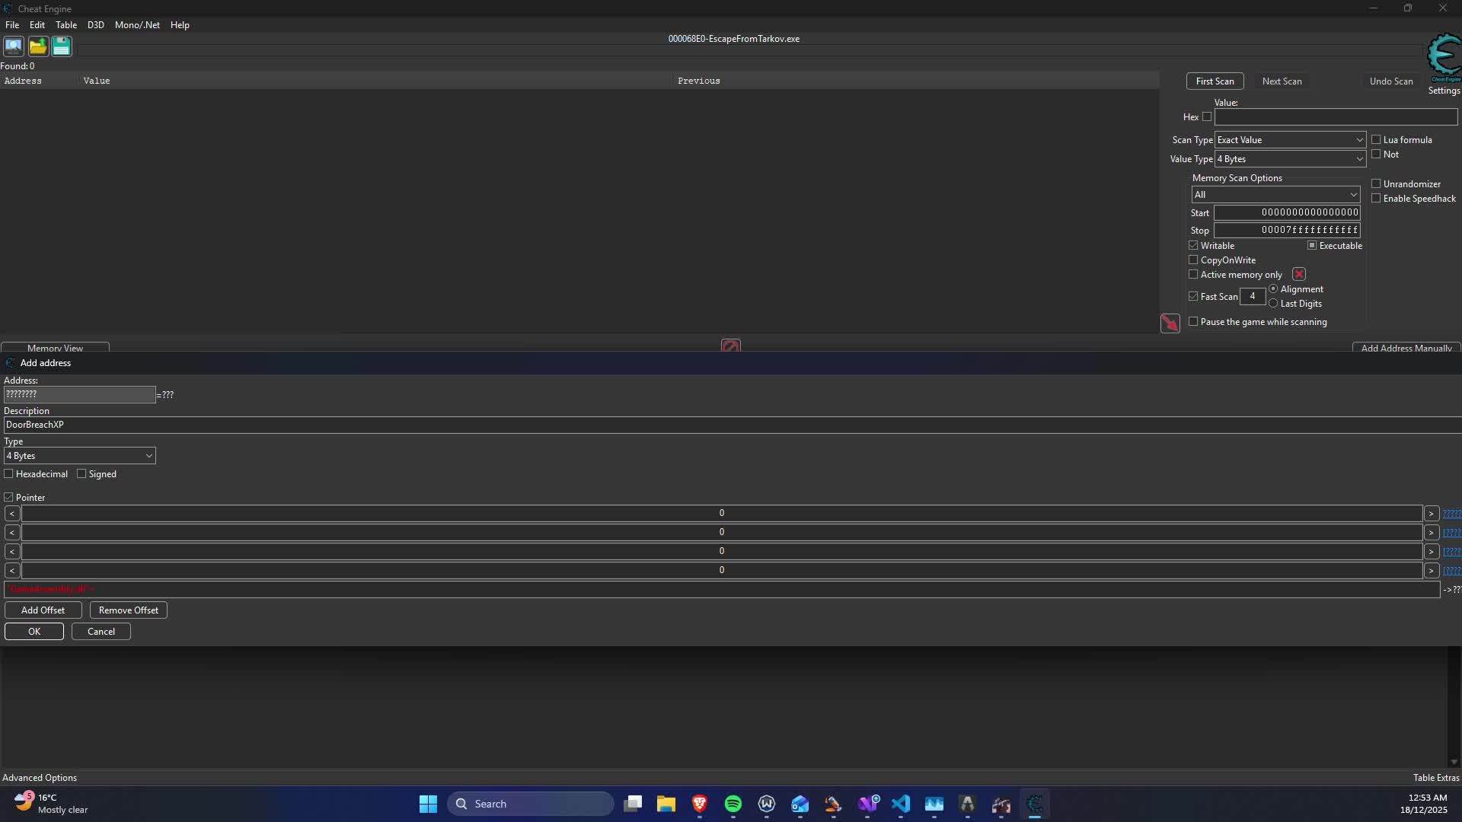Viewport: 1462px width, 822px height.
Task: Increase the first pointer offset with >
Action: (x=1432, y=514)
